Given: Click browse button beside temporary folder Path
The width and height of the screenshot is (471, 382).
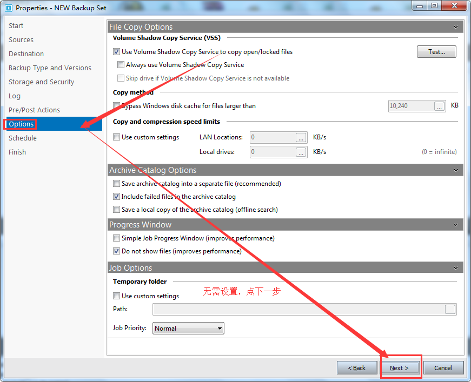Looking at the screenshot, I should point(450,310).
